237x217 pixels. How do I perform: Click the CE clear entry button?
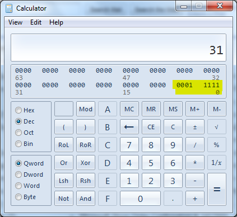151,127
